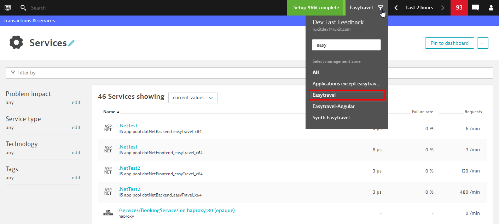Open the chat messages icon
This screenshot has width=499, height=224.
[476, 8]
